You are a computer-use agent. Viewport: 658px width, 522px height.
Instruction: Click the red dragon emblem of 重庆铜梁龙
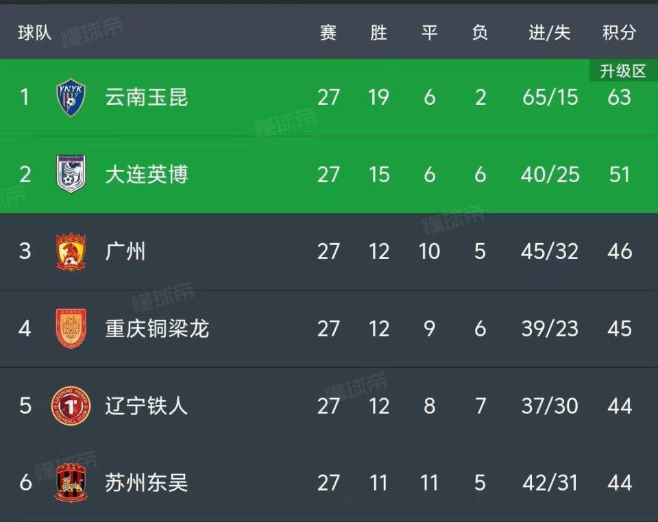[71, 329]
